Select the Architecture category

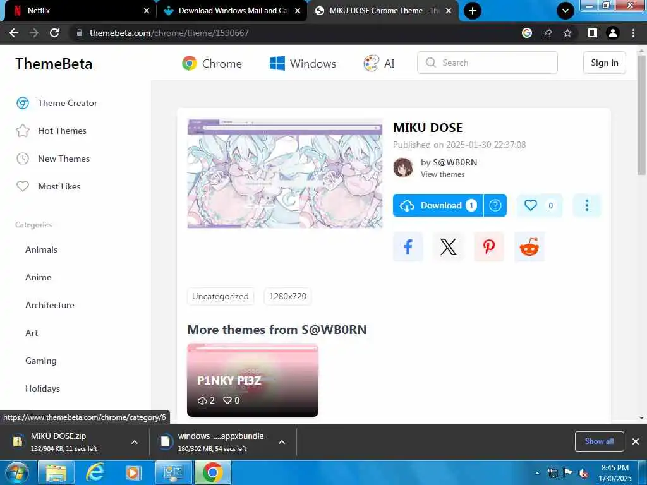tap(50, 305)
